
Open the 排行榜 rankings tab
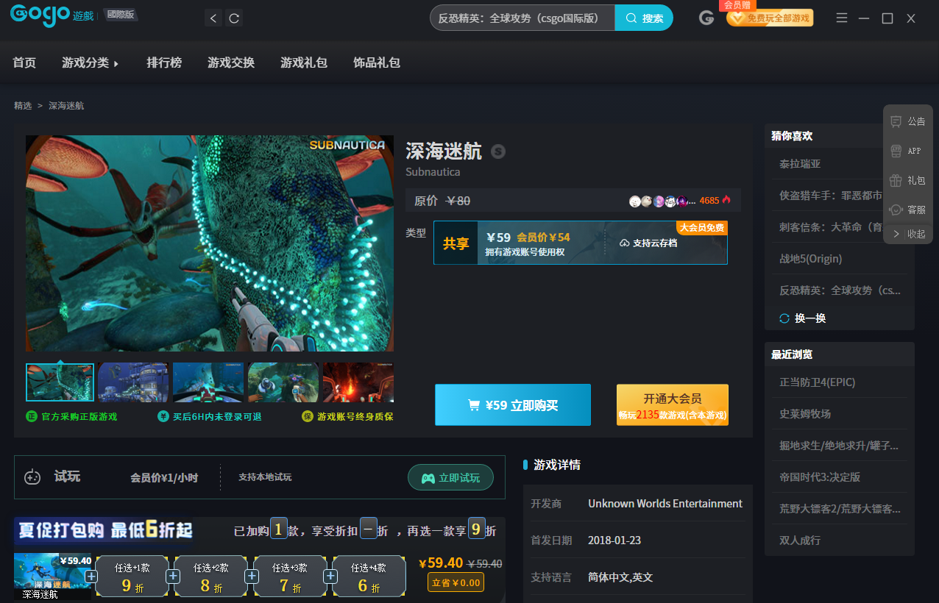pos(164,63)
